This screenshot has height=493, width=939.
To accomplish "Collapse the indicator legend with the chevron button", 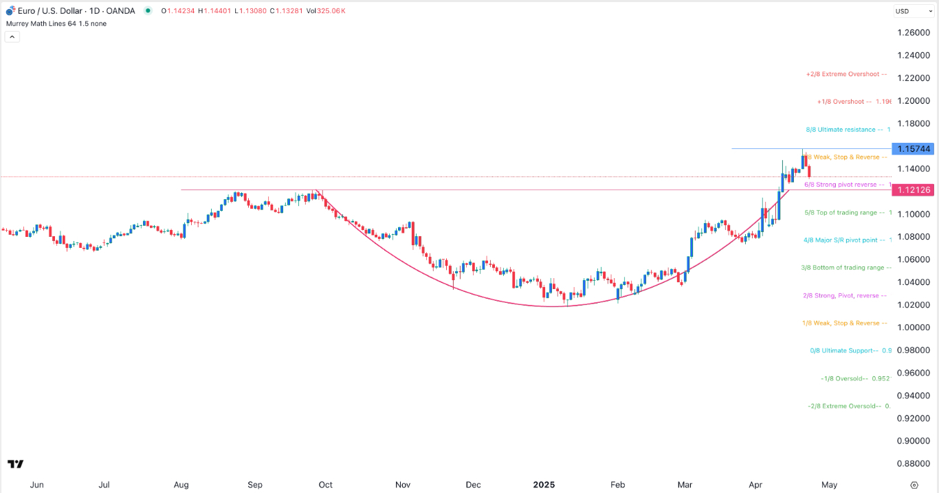I will point(12,37).
